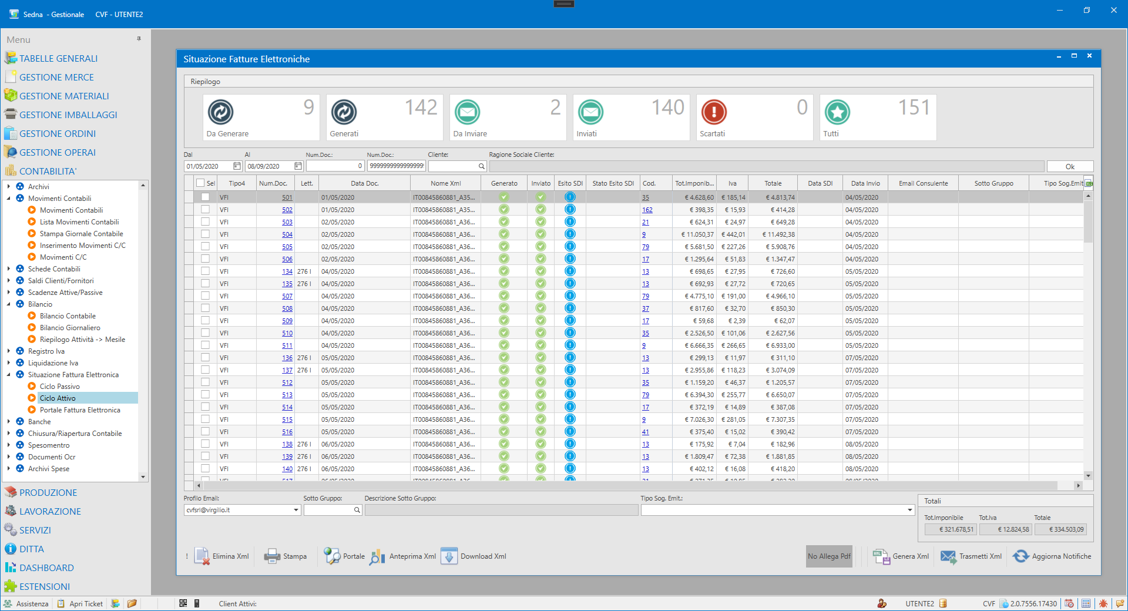Viewport: 1128px width, 611px height.
Task: Collapse the Bilancio tree node
Action: [9, 304]
